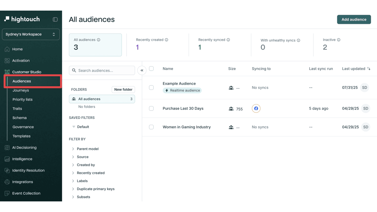This screenshot has height=212, width=377.
Task: Collapse the filter panel with the double-chevron
Action: click(x=142, y=70)
